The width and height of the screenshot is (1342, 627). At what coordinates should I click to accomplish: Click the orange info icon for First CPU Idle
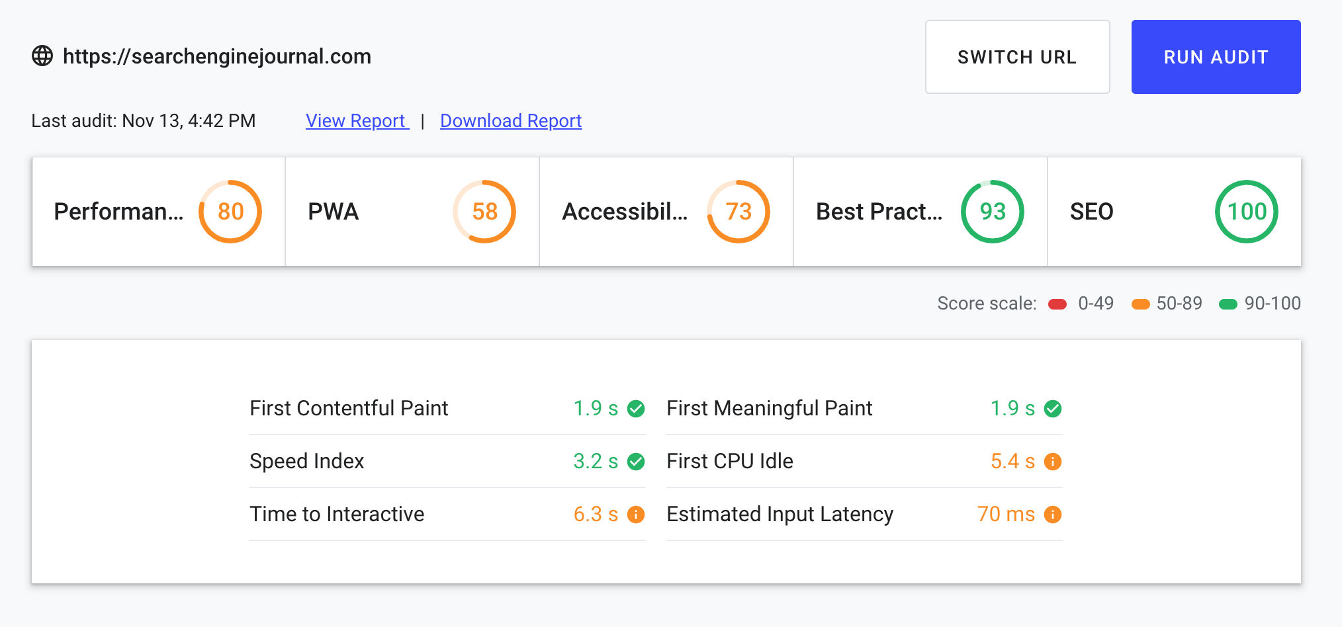pos(1053,462)
